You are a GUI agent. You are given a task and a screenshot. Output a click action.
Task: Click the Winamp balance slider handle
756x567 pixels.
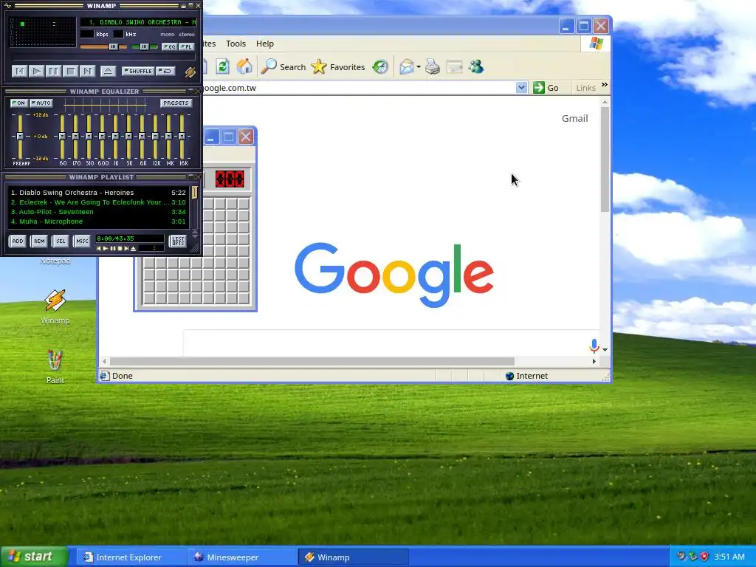144,47
